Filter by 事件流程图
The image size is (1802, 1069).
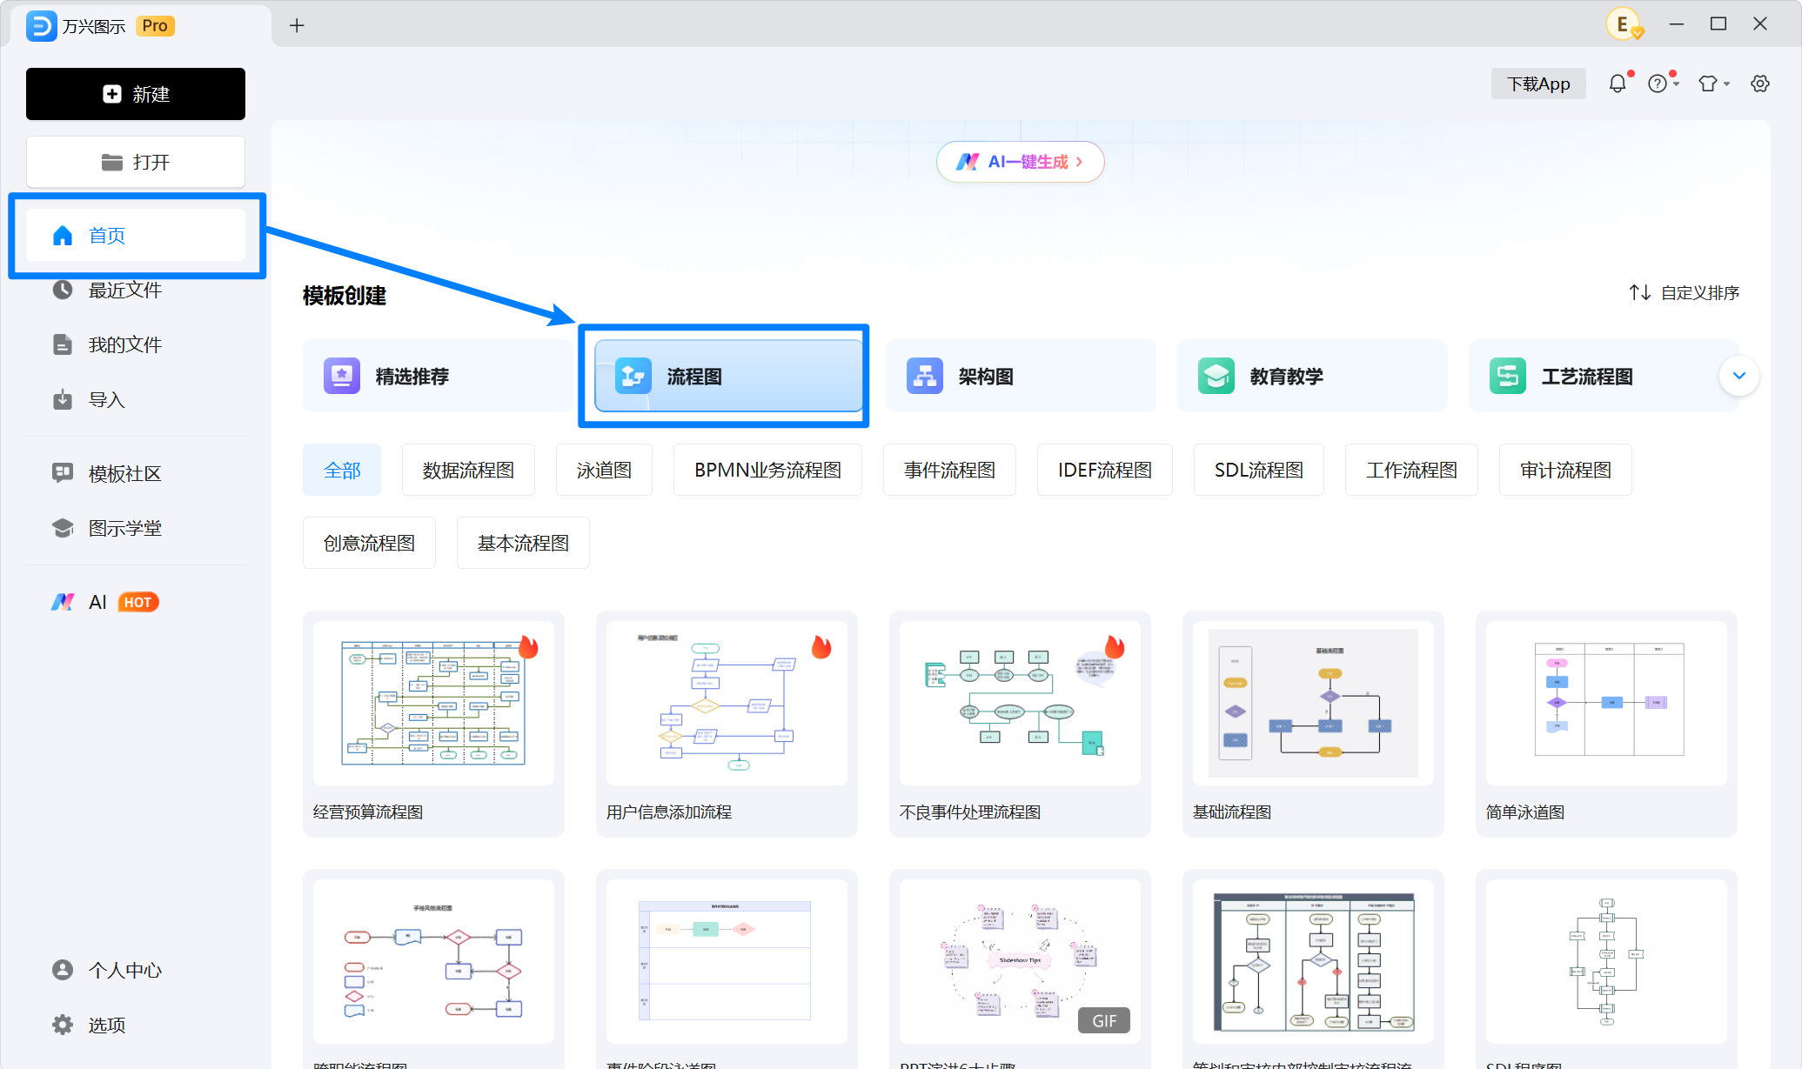click(949, 470)
